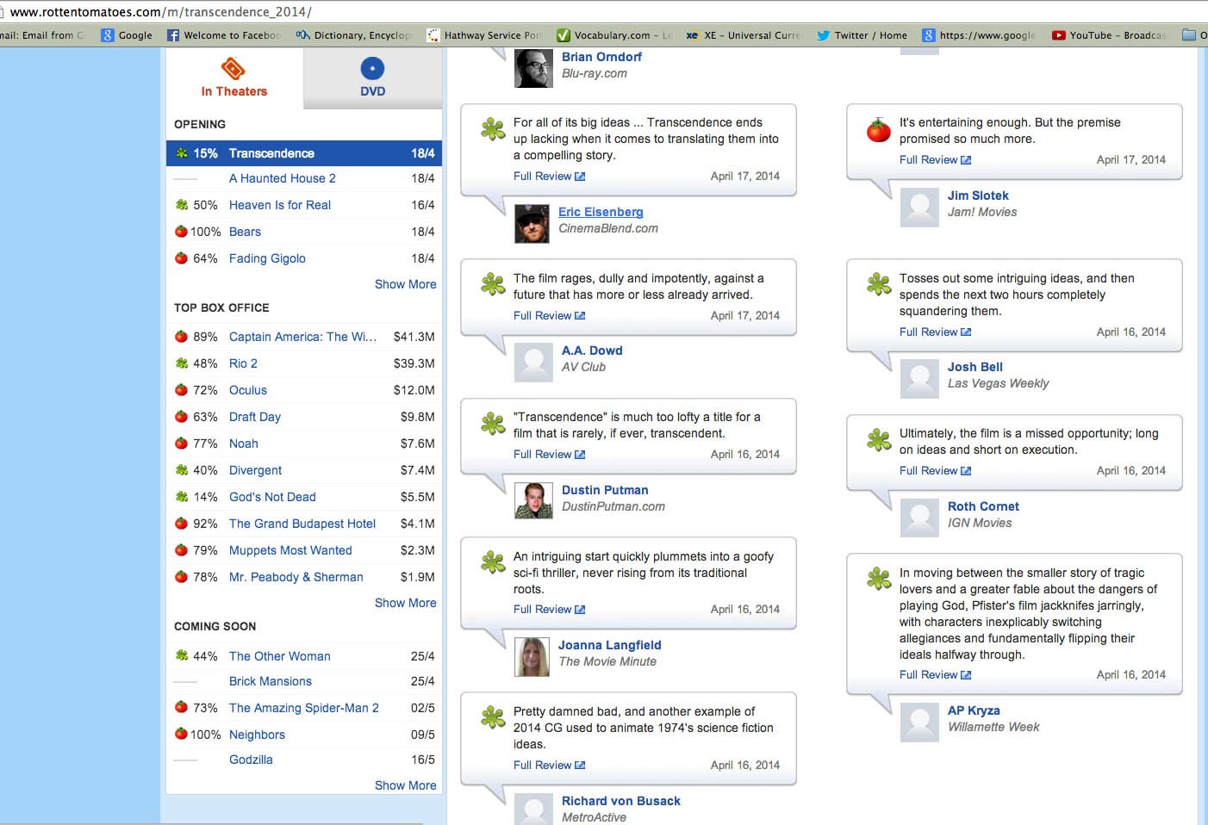Viewport: 1208px width, 825px height.
Task: Open the YouTube bookmark icon
Action: 1059,35
